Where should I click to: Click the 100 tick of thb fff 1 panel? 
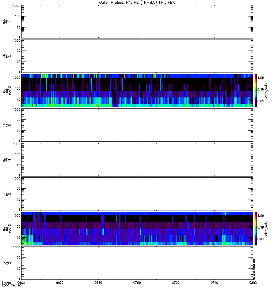pyautogui.click(x=18, y=16)
